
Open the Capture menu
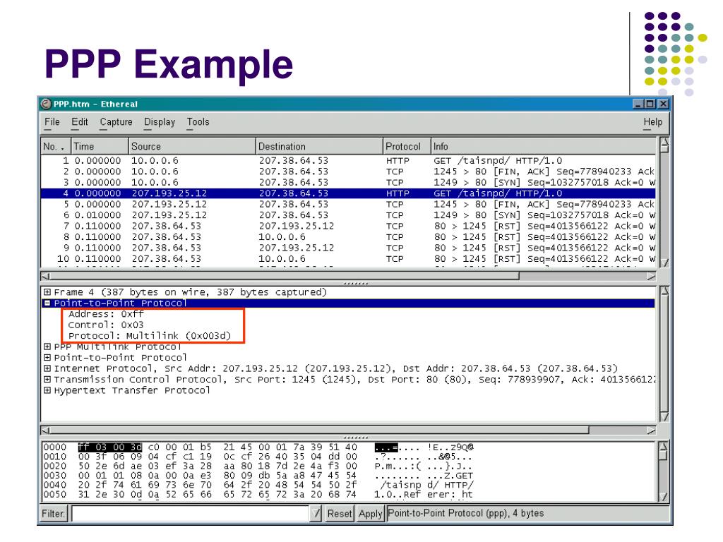pyautogui.click(x=116, y=122)
